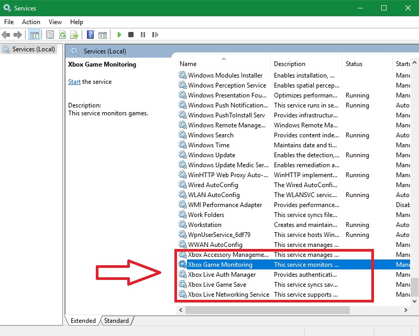Click the Forward arrow toolbar icon
Image resolution: width=419 pixels, height=336 pixels.
coord(18,35)
